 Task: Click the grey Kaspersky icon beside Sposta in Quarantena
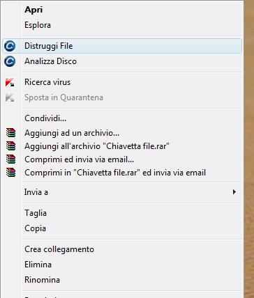point(10,97)
